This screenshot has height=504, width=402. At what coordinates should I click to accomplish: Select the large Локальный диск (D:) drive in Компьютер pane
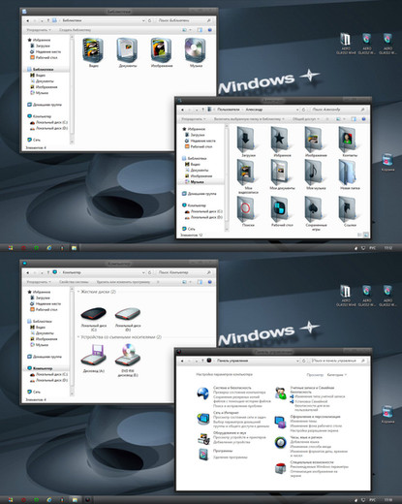point(128,314)
